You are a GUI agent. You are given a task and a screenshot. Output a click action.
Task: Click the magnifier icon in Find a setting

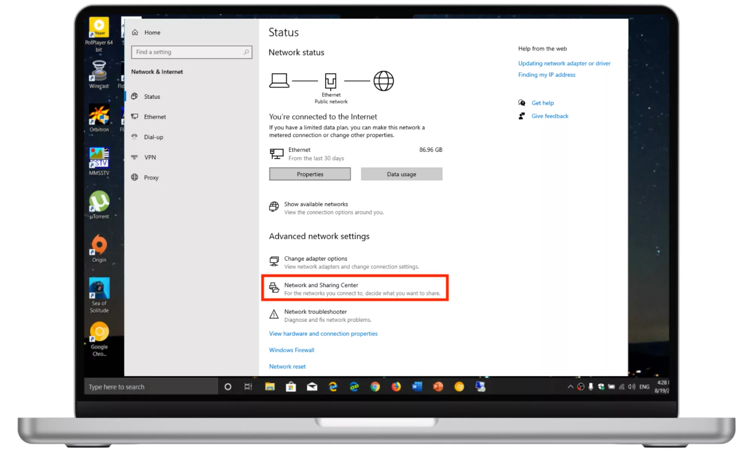coord(246,52)
